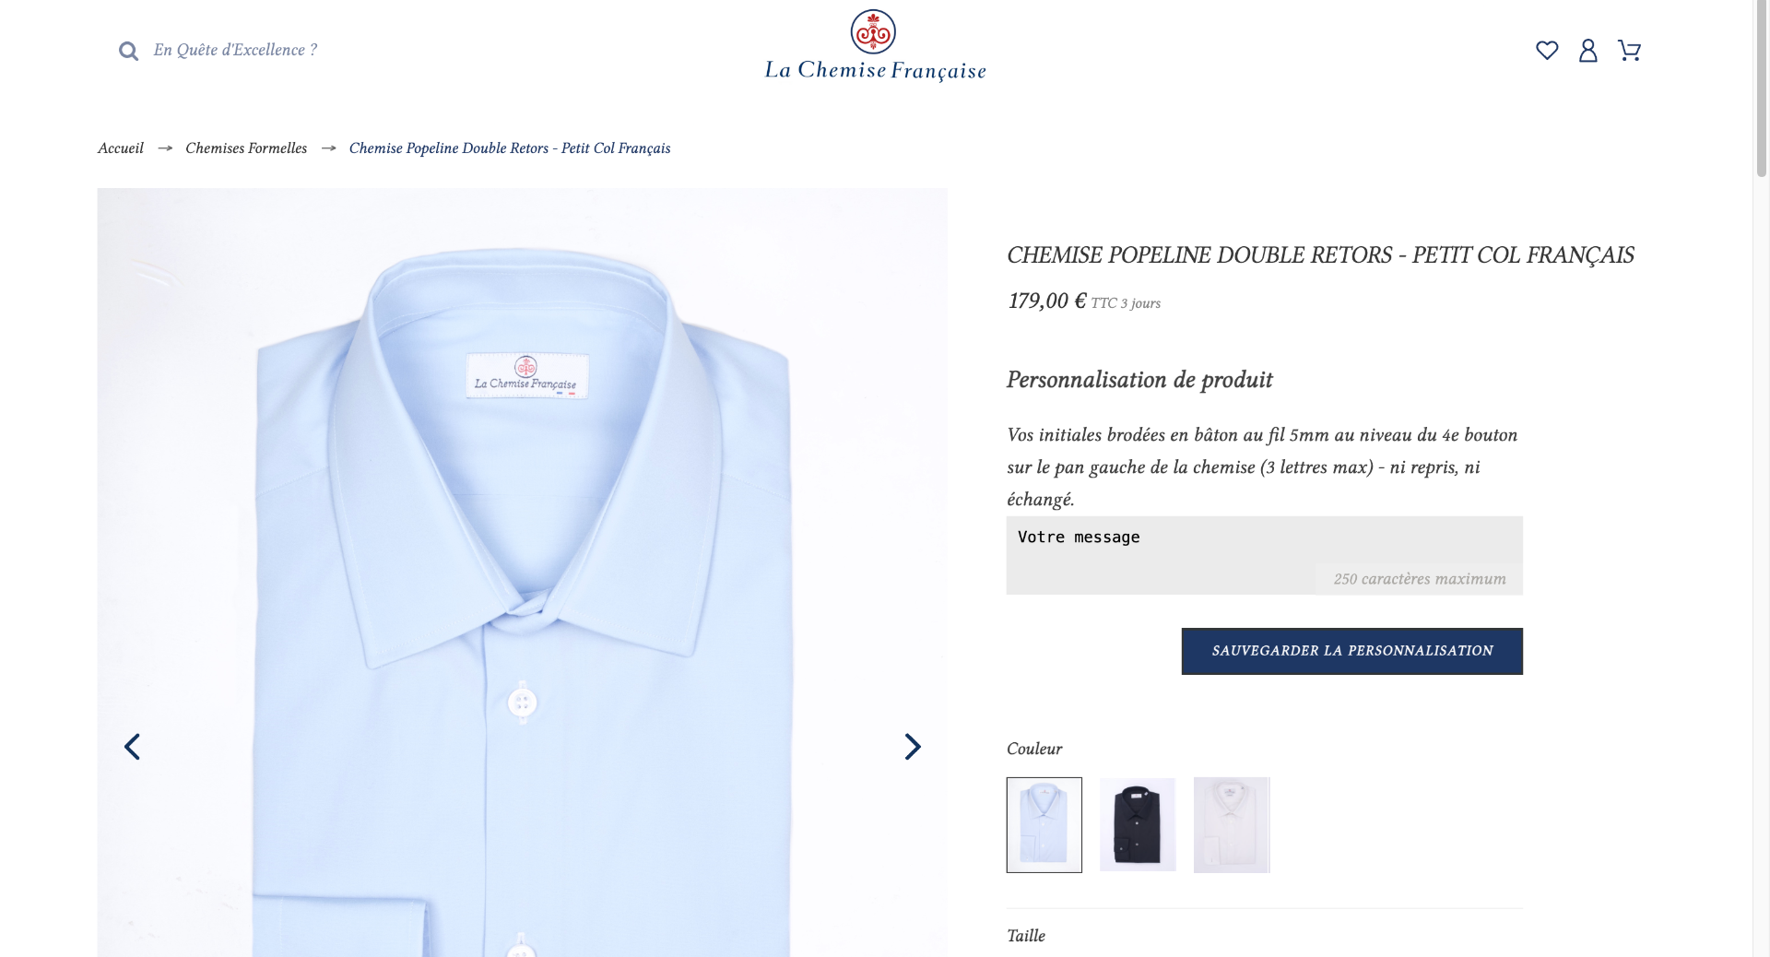Select the light blue shirt color
Screen dimensions: 1770x957
tap(1044, 824)
